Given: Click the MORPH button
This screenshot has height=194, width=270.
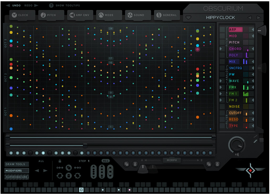Looking at the screenshot, I should point(172,160).
